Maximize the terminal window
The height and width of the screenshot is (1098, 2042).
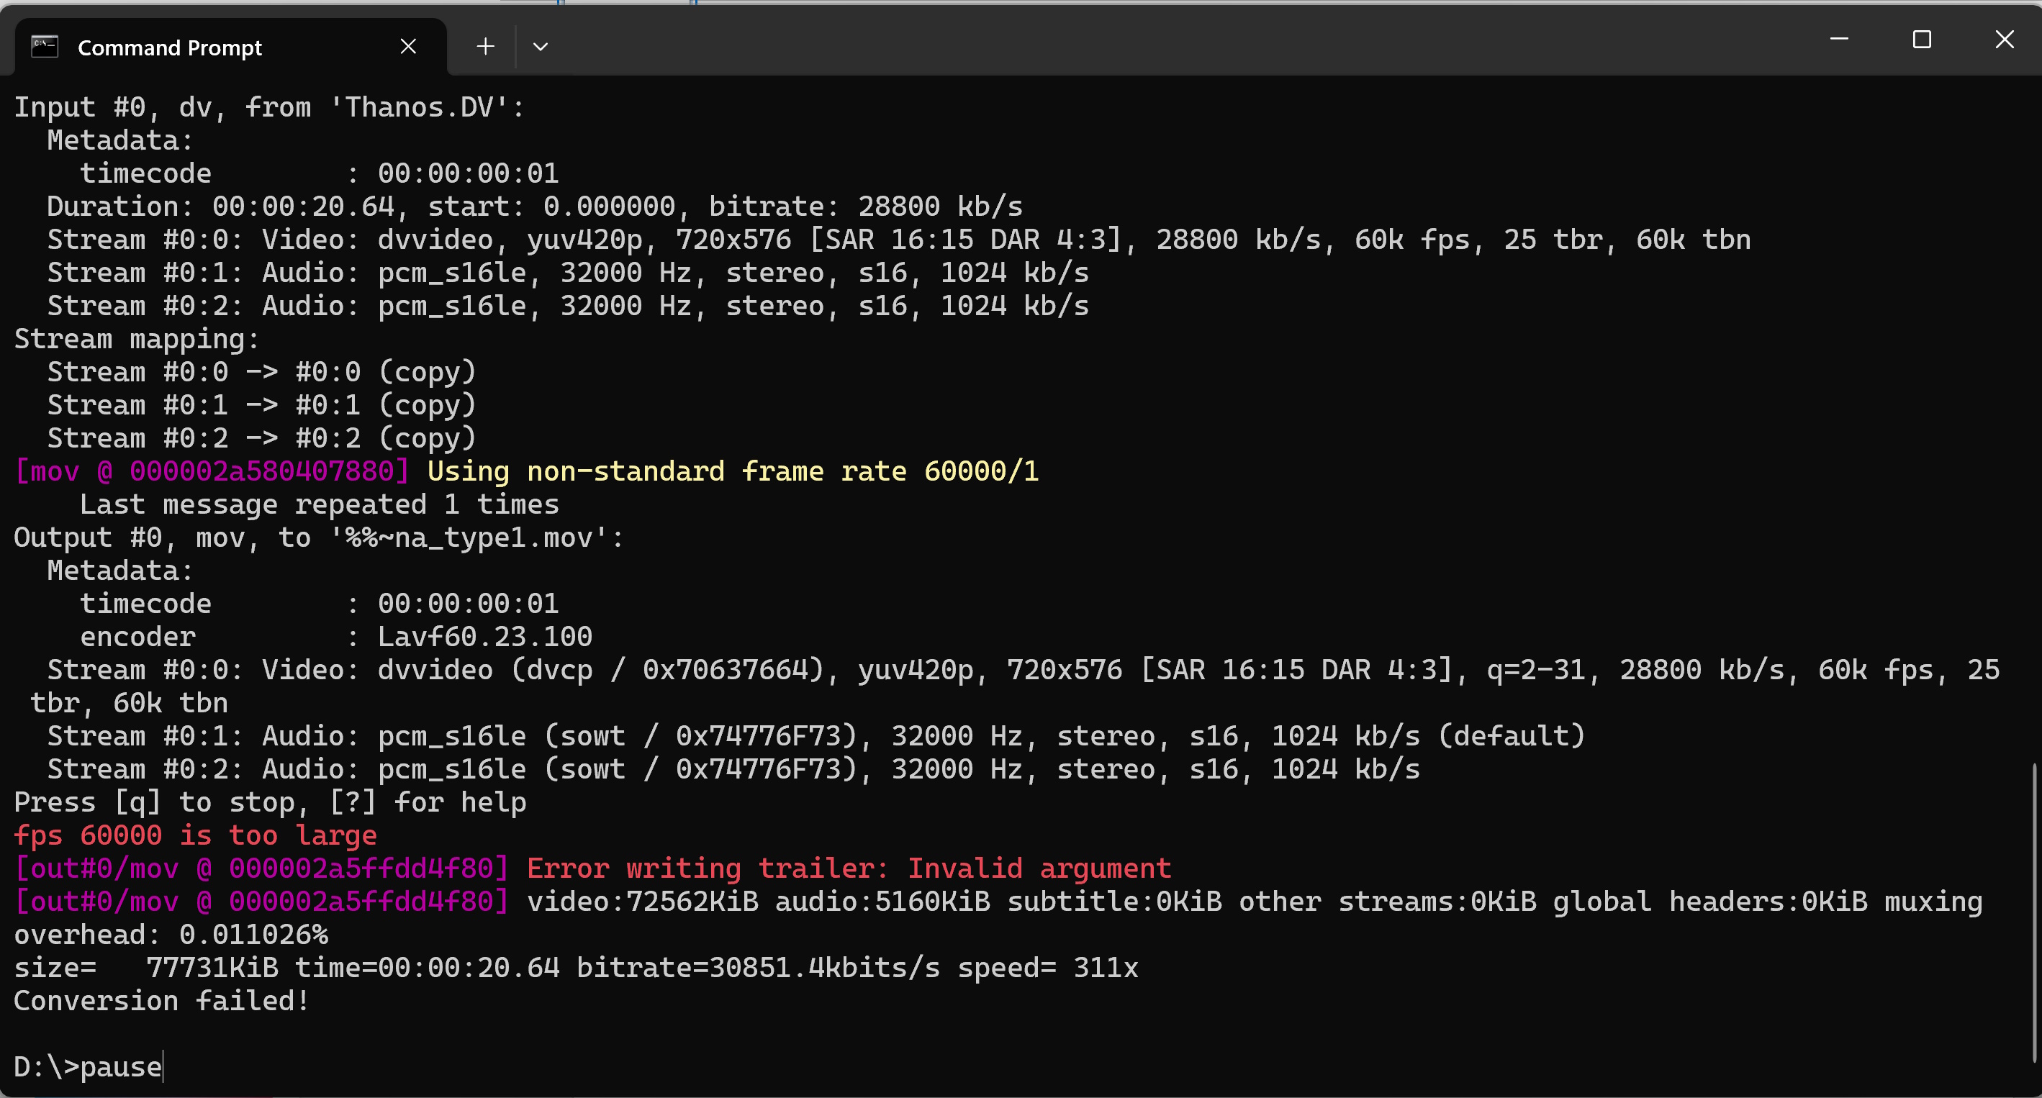(1922, 39)
